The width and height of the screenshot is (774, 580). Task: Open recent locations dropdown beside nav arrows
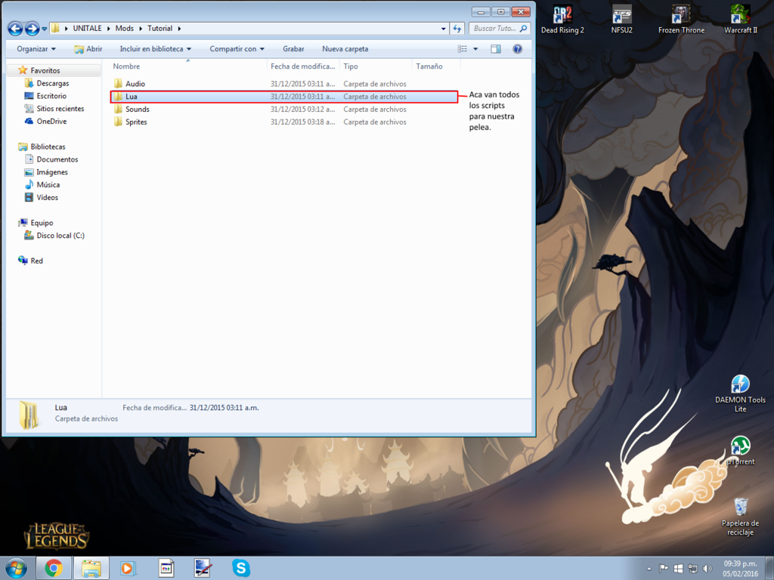click(x=45, y=29)
